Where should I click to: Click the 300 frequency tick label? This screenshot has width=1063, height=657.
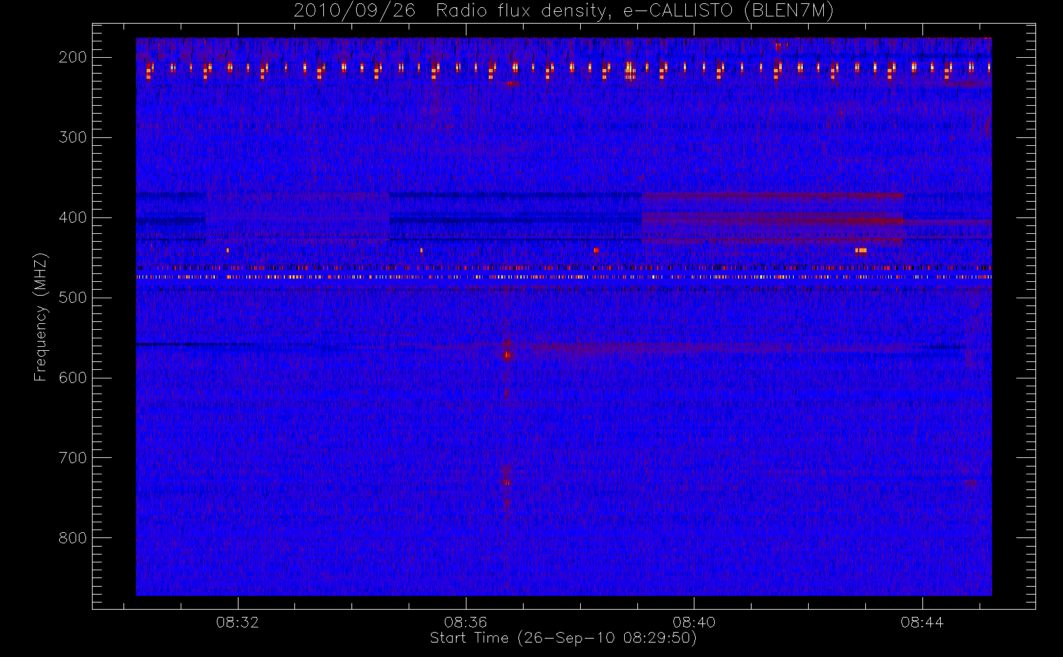pos(72,137)
